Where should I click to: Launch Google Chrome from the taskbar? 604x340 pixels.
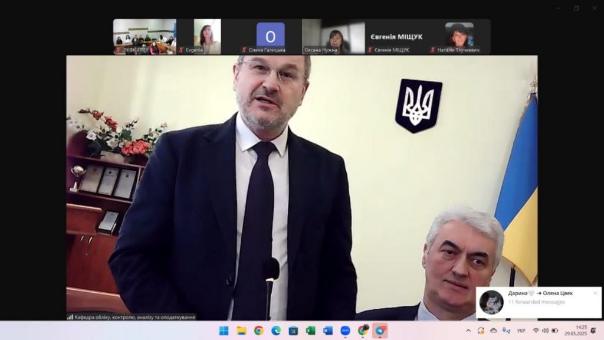[258, 331]
